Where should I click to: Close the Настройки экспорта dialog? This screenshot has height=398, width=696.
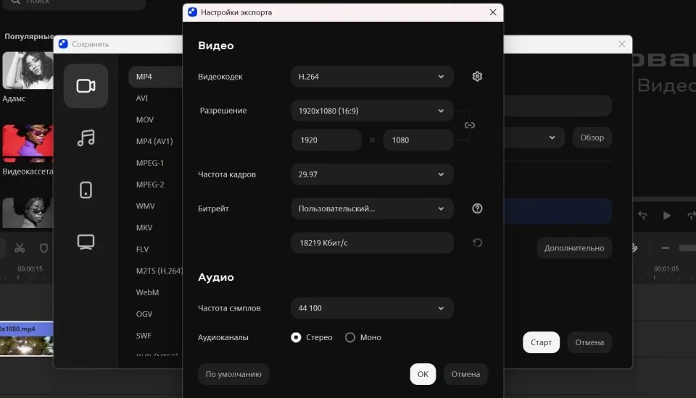tap(493, 12)
